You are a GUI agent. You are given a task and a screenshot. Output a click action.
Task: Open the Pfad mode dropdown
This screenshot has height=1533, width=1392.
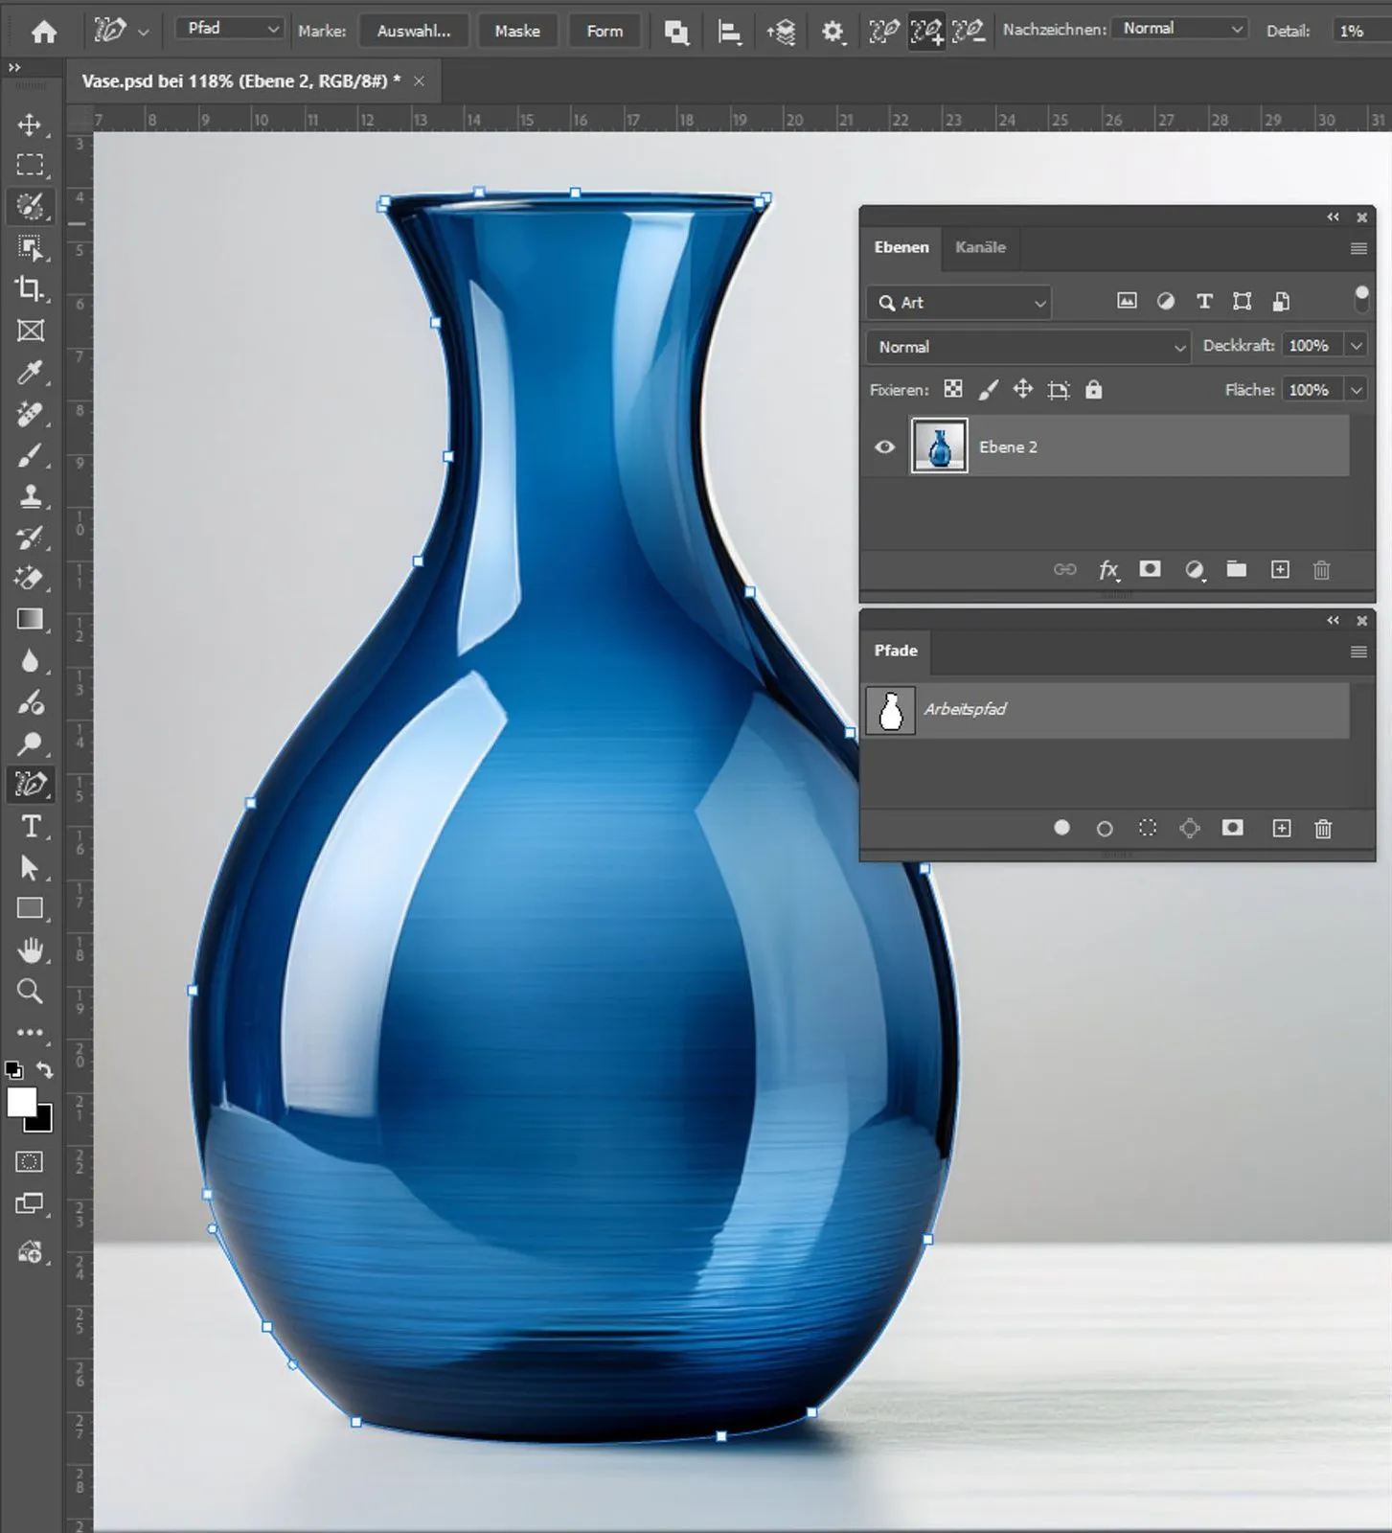click(231, 30)
